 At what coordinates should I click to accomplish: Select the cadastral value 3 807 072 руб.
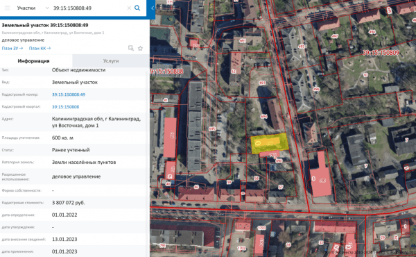pyautogui.click(x=69, y=203)
